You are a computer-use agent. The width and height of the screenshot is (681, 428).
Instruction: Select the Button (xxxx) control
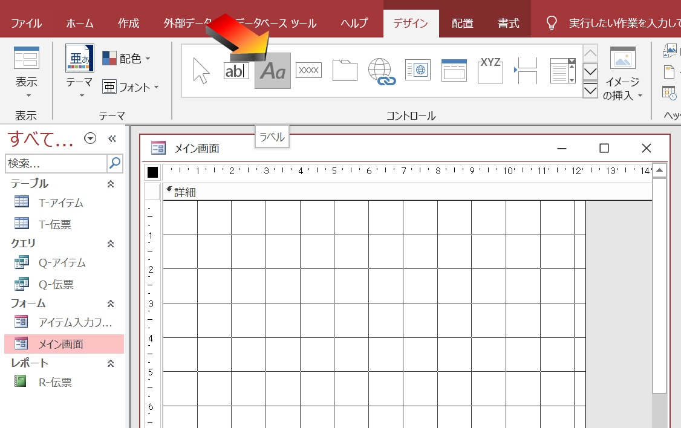pyautogui.click(x=309, y=70)
